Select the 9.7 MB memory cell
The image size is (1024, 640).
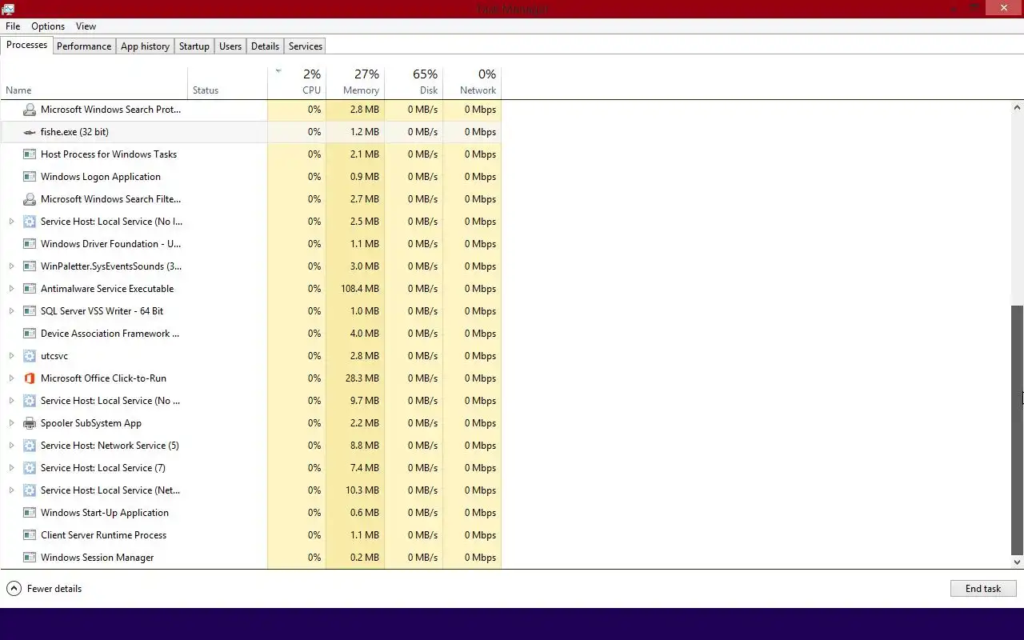click(355, 401)
